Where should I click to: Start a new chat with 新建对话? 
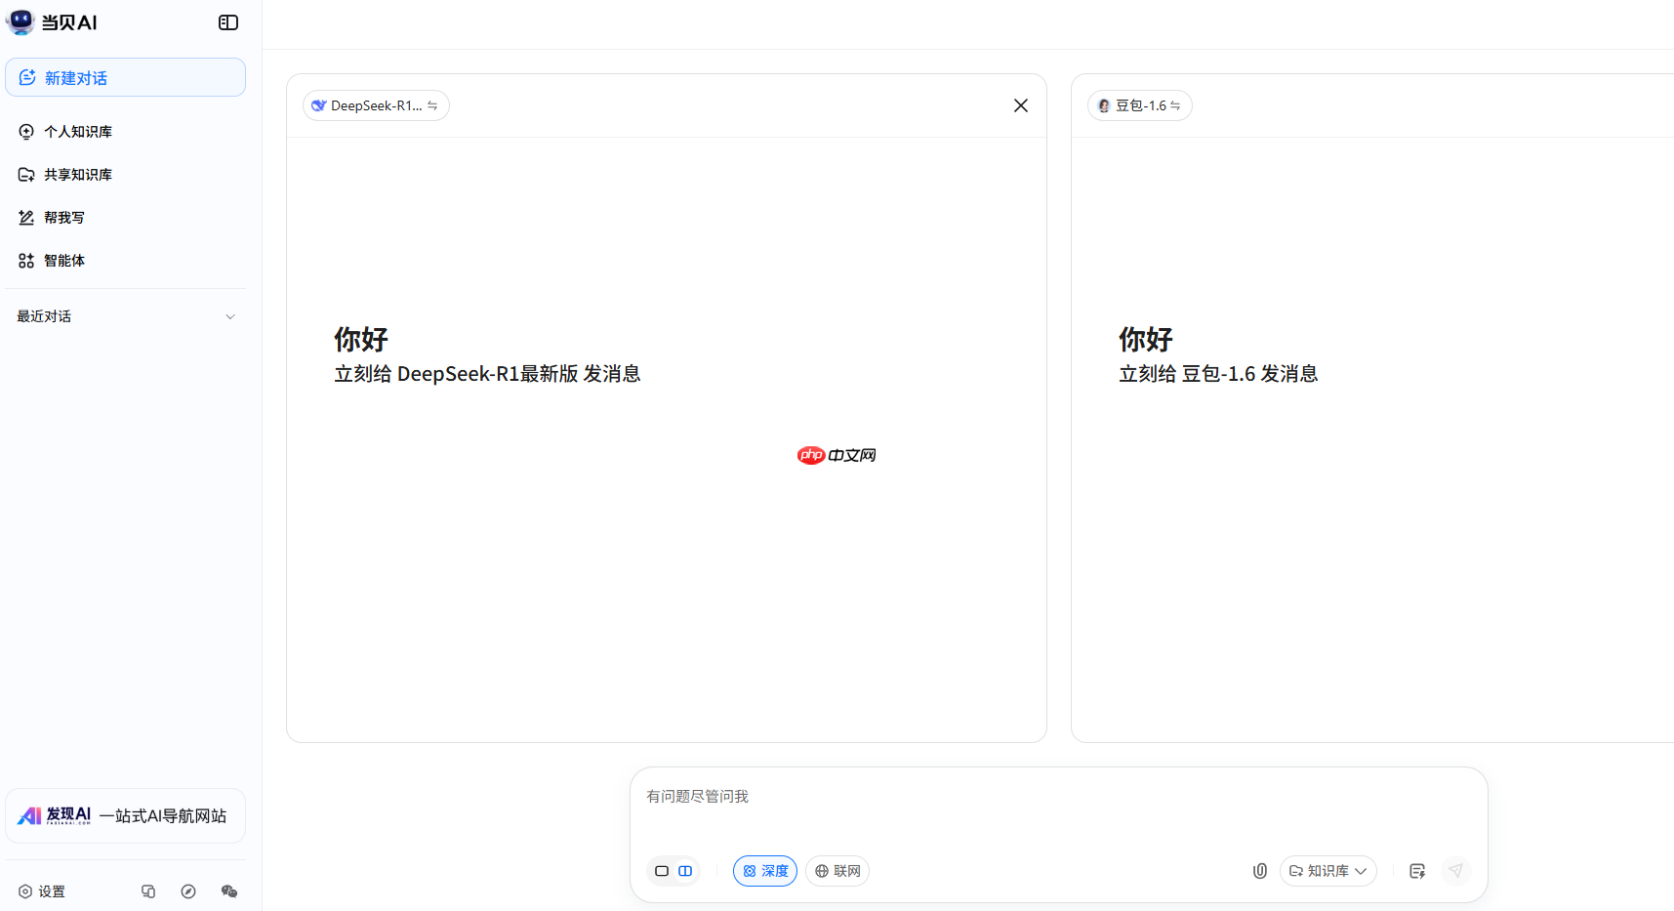pos(125,77)
